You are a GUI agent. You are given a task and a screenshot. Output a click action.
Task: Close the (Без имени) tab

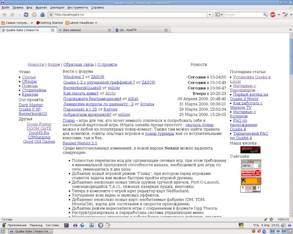tap(110, 30)
